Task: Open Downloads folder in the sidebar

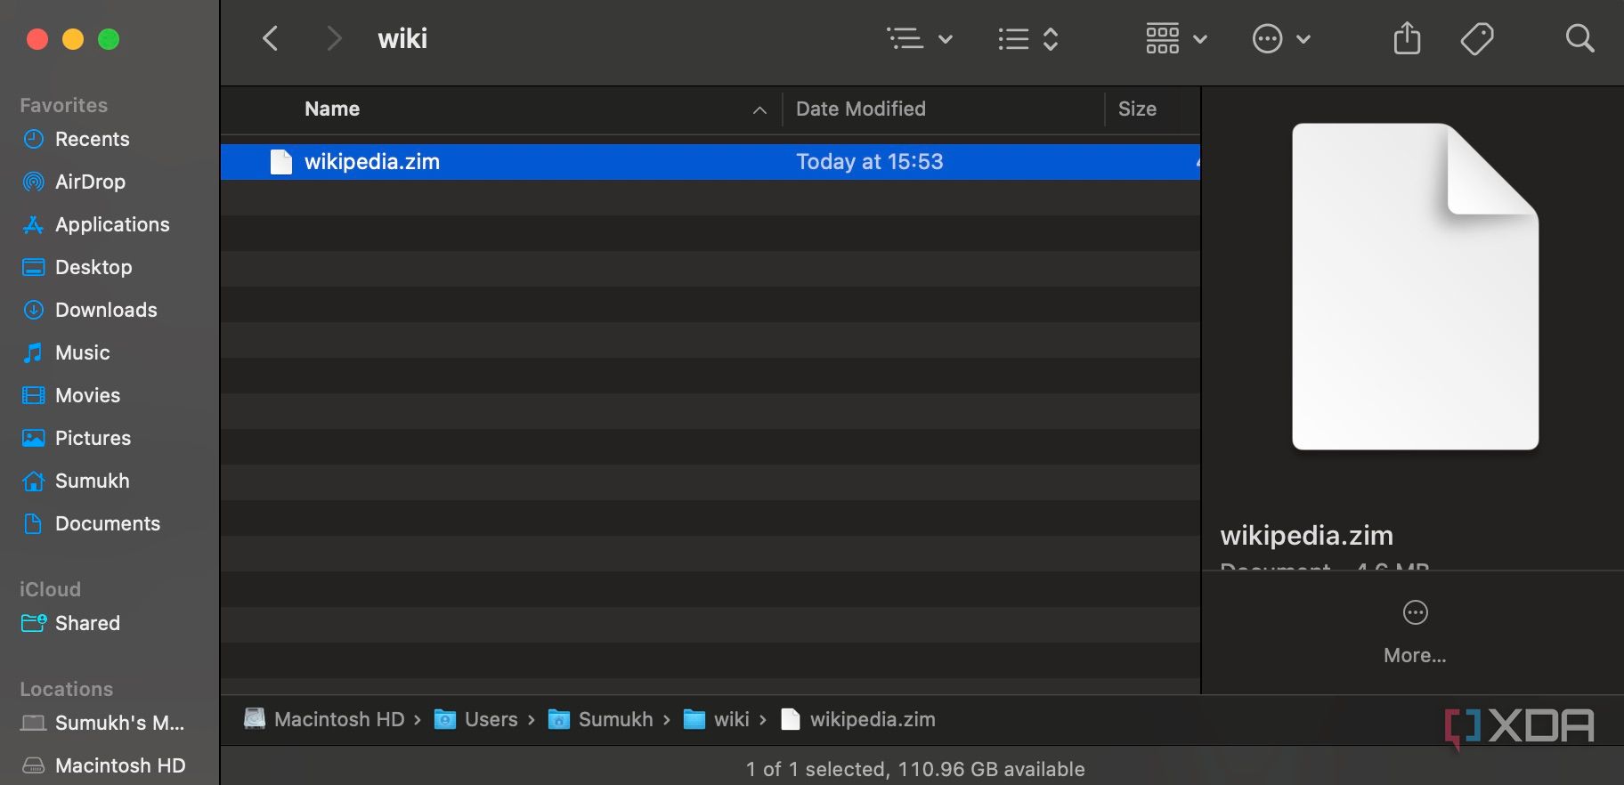Action: [x=106, y=310]
